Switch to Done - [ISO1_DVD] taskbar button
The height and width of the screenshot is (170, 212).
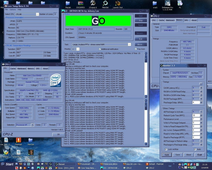pyautogui.click(x=65, y=168)
